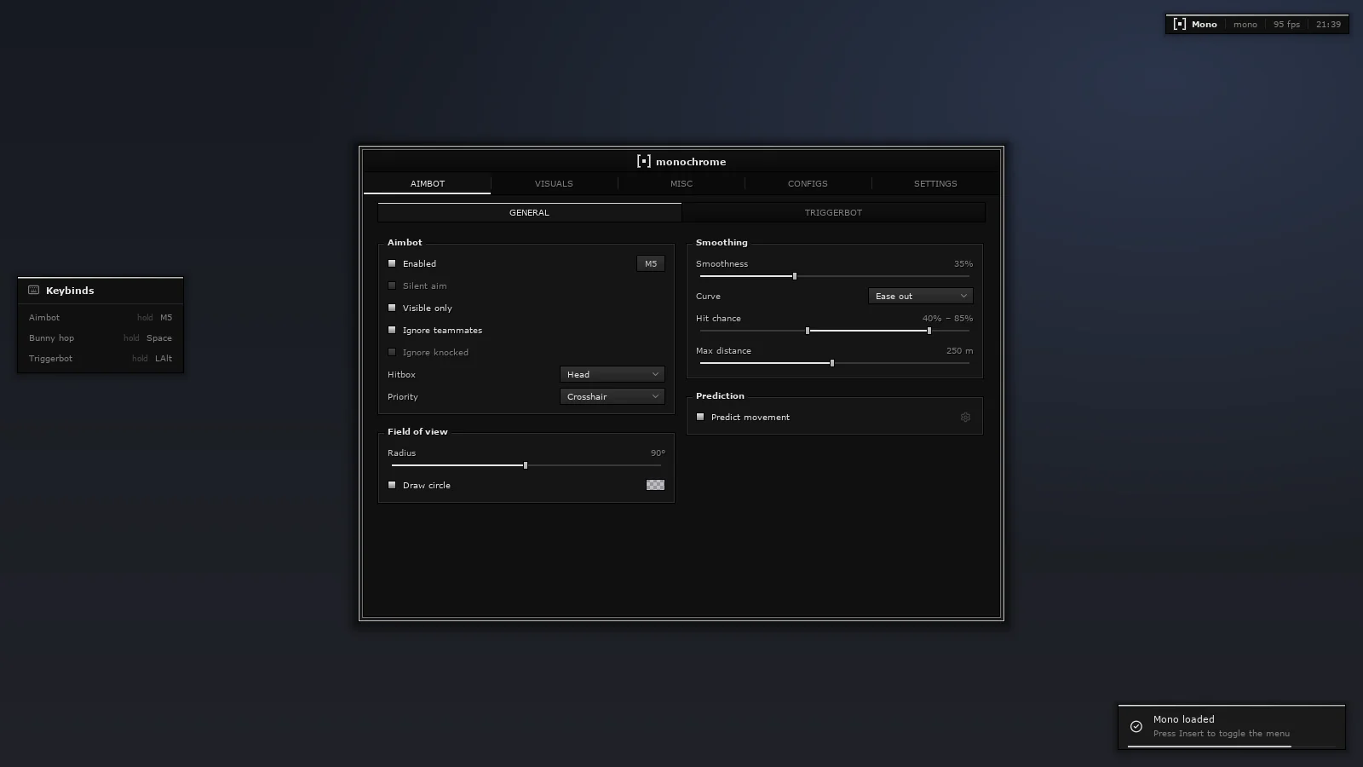Screen dimensions: 1363x767
Task: Toggle Ignore teammates checkbox
Action: tap(392, 330)
